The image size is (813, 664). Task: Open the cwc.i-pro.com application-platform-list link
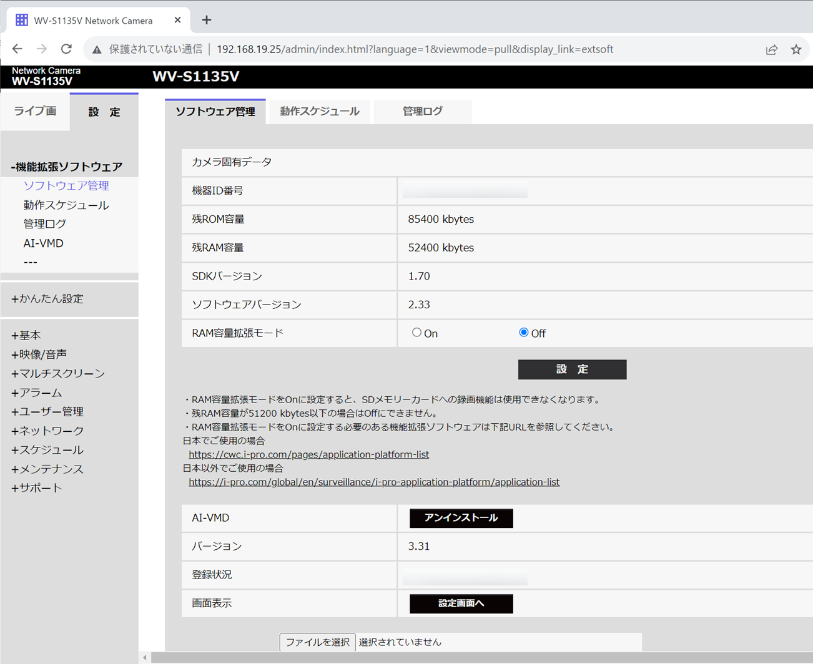309,455
